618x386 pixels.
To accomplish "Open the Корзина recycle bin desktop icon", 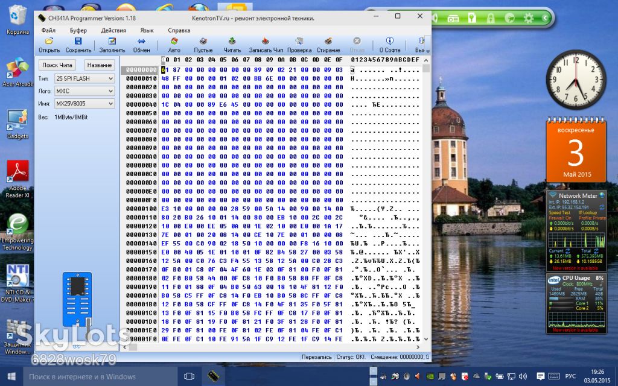I will coord(18,20).
